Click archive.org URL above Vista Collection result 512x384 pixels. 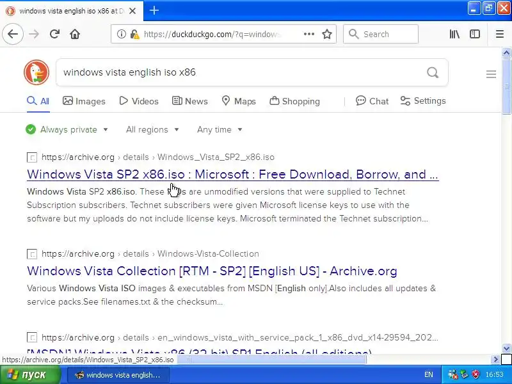coord(150,254)
